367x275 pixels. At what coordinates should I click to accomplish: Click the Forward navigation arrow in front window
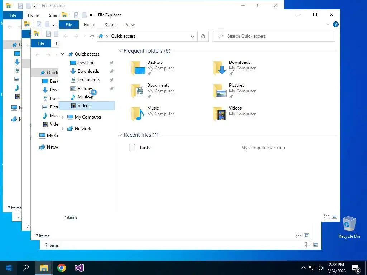76,36
